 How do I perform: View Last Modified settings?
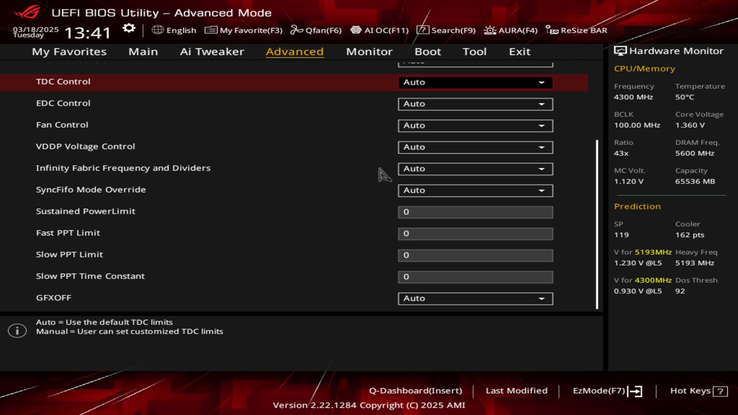pos(517,391)
